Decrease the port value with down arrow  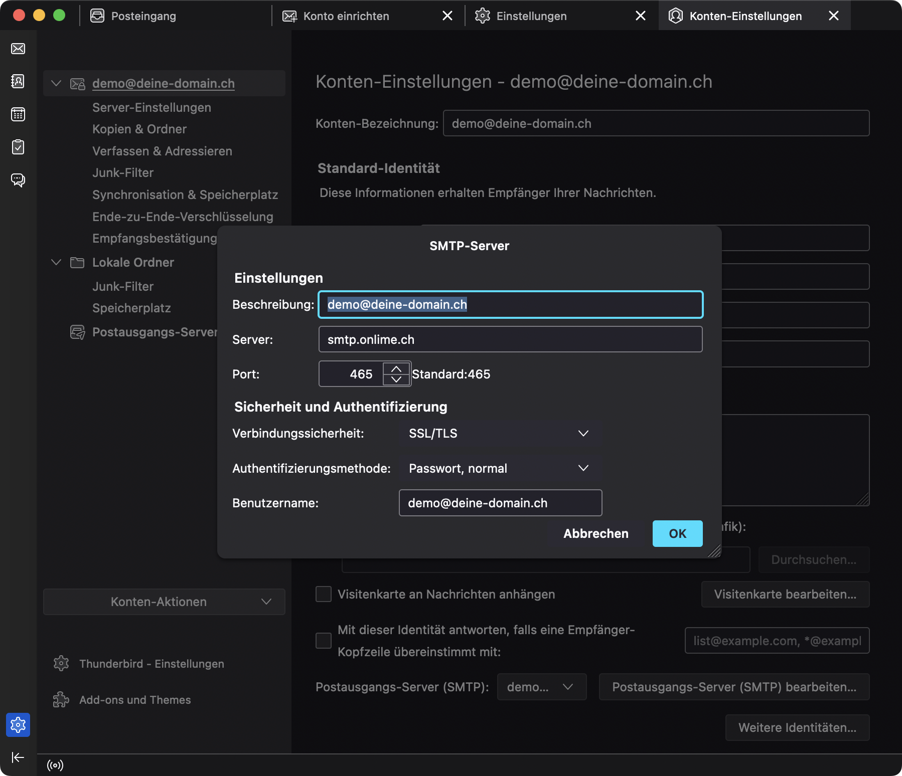396,379
